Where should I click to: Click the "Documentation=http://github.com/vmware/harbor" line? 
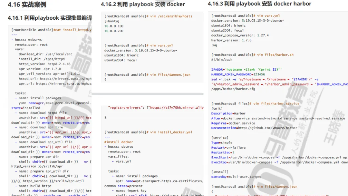[x=254, y=128]
